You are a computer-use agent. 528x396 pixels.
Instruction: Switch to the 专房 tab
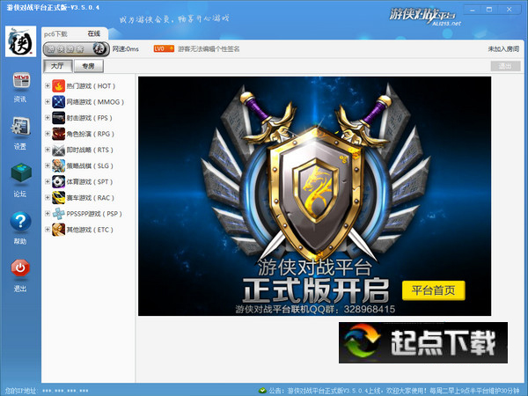[x=89, y=66]
